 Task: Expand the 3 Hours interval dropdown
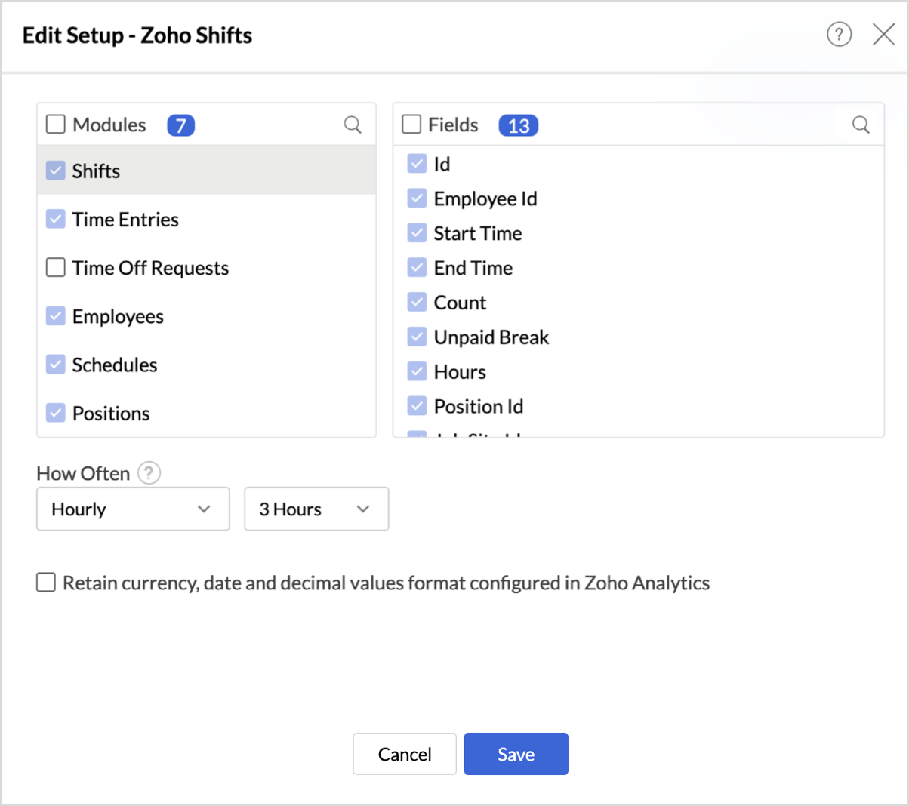[x=316, y=509]
